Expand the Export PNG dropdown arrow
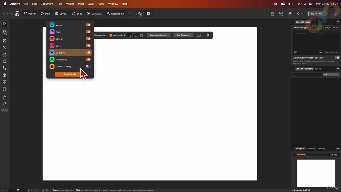Screen dimensions: 341x192 click(327, 14)
